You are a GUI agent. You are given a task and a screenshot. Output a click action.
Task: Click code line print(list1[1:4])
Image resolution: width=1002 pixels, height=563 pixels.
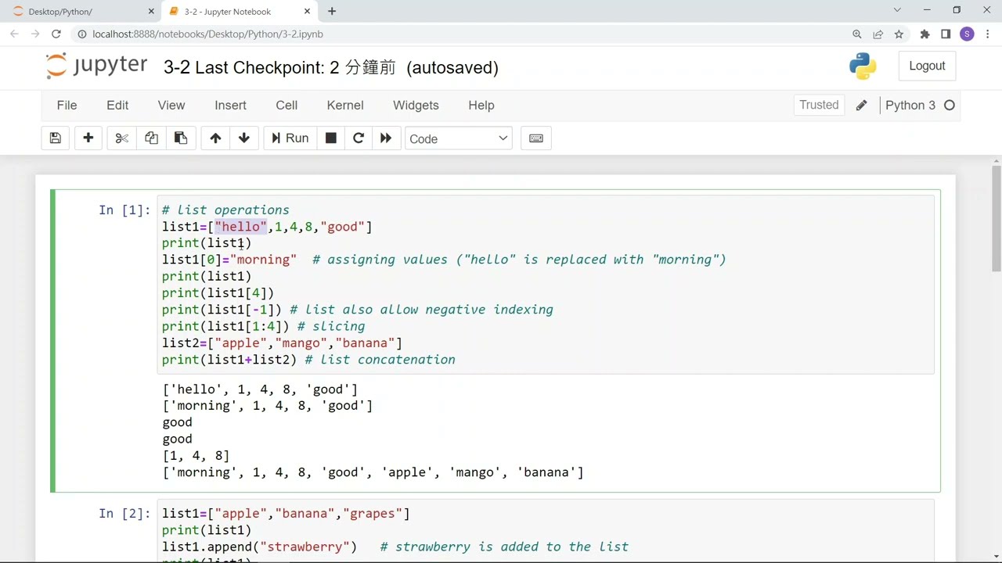coord(225,326)
